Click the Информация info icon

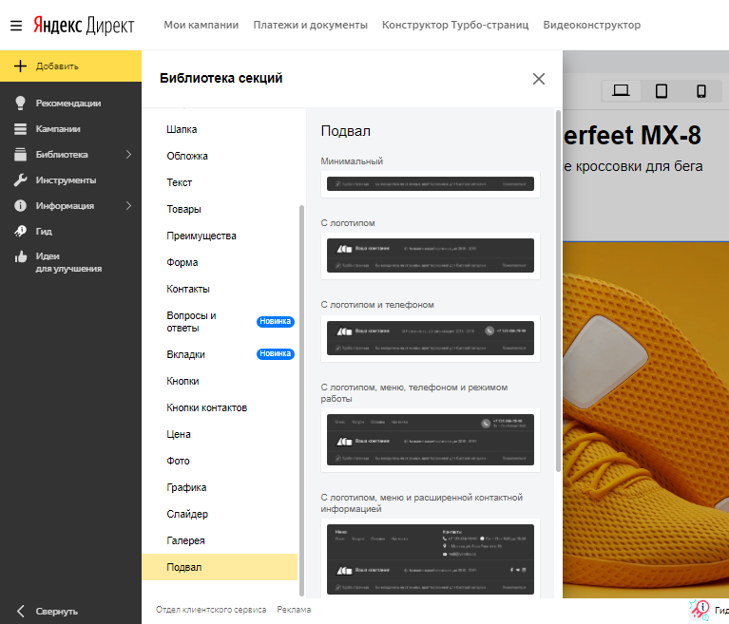pos(21,205)
